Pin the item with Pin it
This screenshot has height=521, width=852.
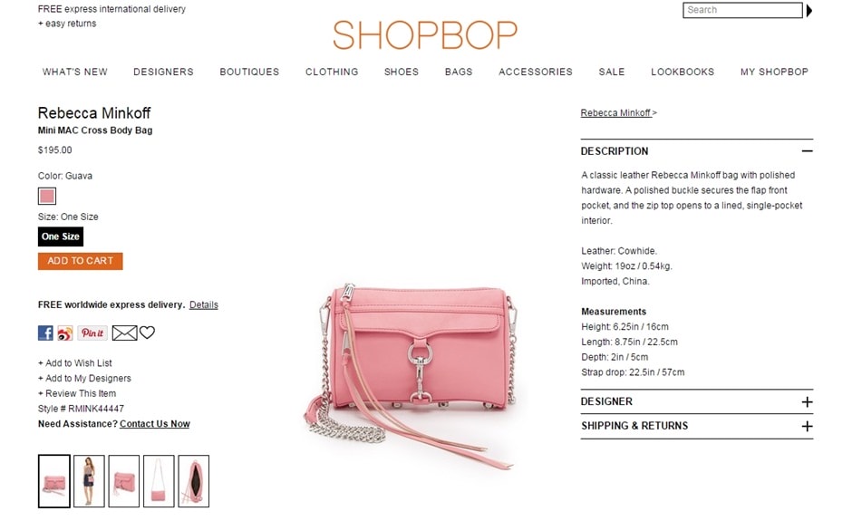click(x=92, y=333)
